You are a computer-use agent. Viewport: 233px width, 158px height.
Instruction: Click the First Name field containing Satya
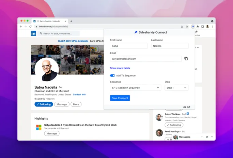point(129,46)
